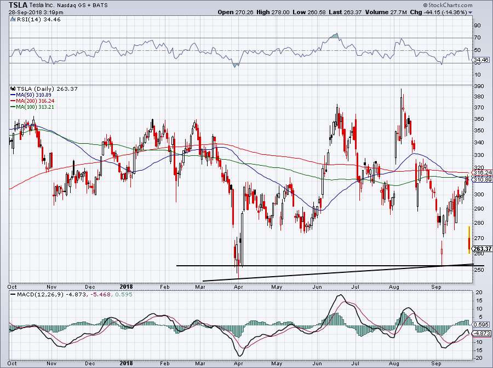Image resolution: width=493 pixels, height=368 pixels.
Task: Click the Volume 27.7M value
Action: click(386, 12)
